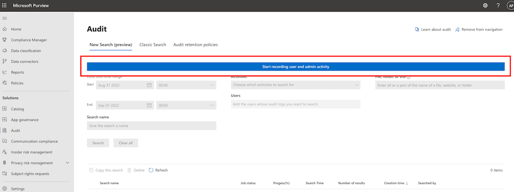This screenshot has width=514, height=192.
Task: Switch to Classic Search tab
Action: coord(153,44)
